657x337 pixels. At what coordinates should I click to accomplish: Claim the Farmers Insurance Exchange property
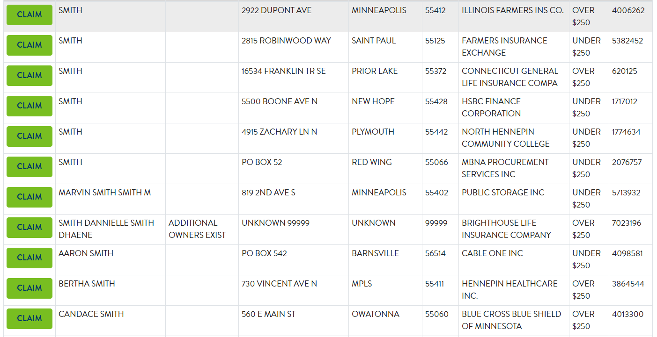pos(29,45)
